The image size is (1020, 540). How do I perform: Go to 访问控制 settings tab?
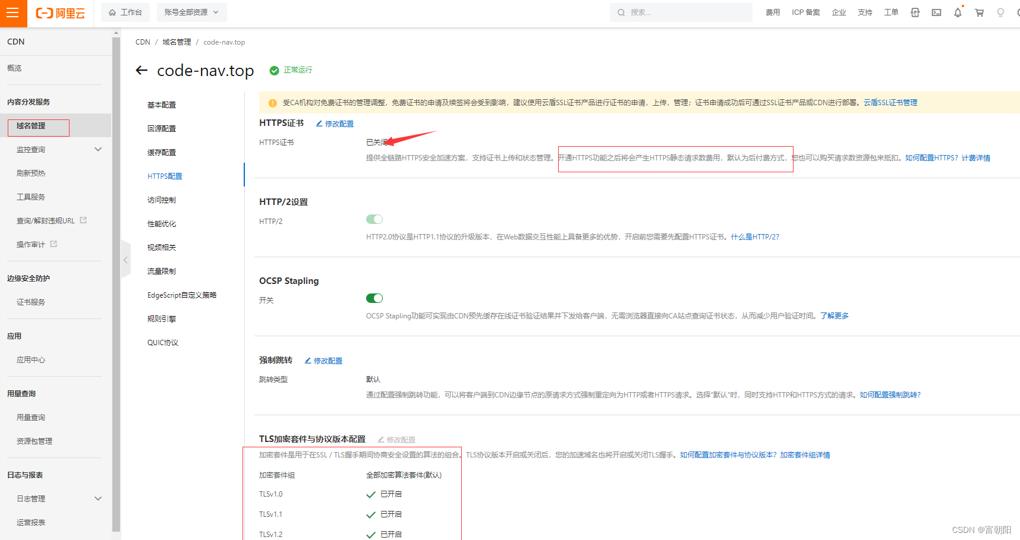coord(162,200)
